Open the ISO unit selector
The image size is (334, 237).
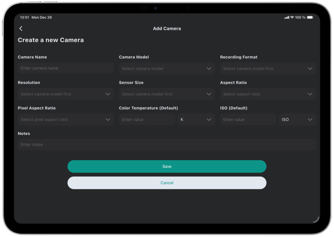297,120
